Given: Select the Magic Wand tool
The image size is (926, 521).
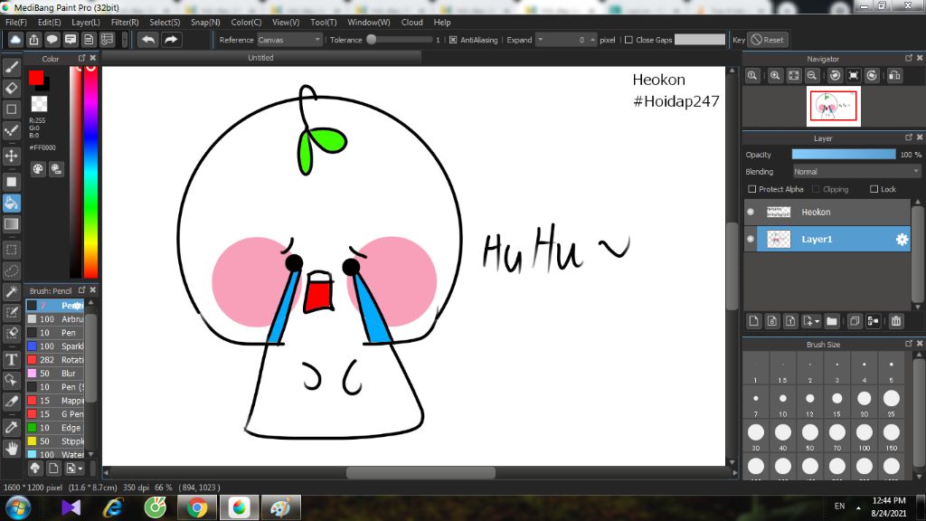Looking at the screenshot, I should tap(11, 292).
